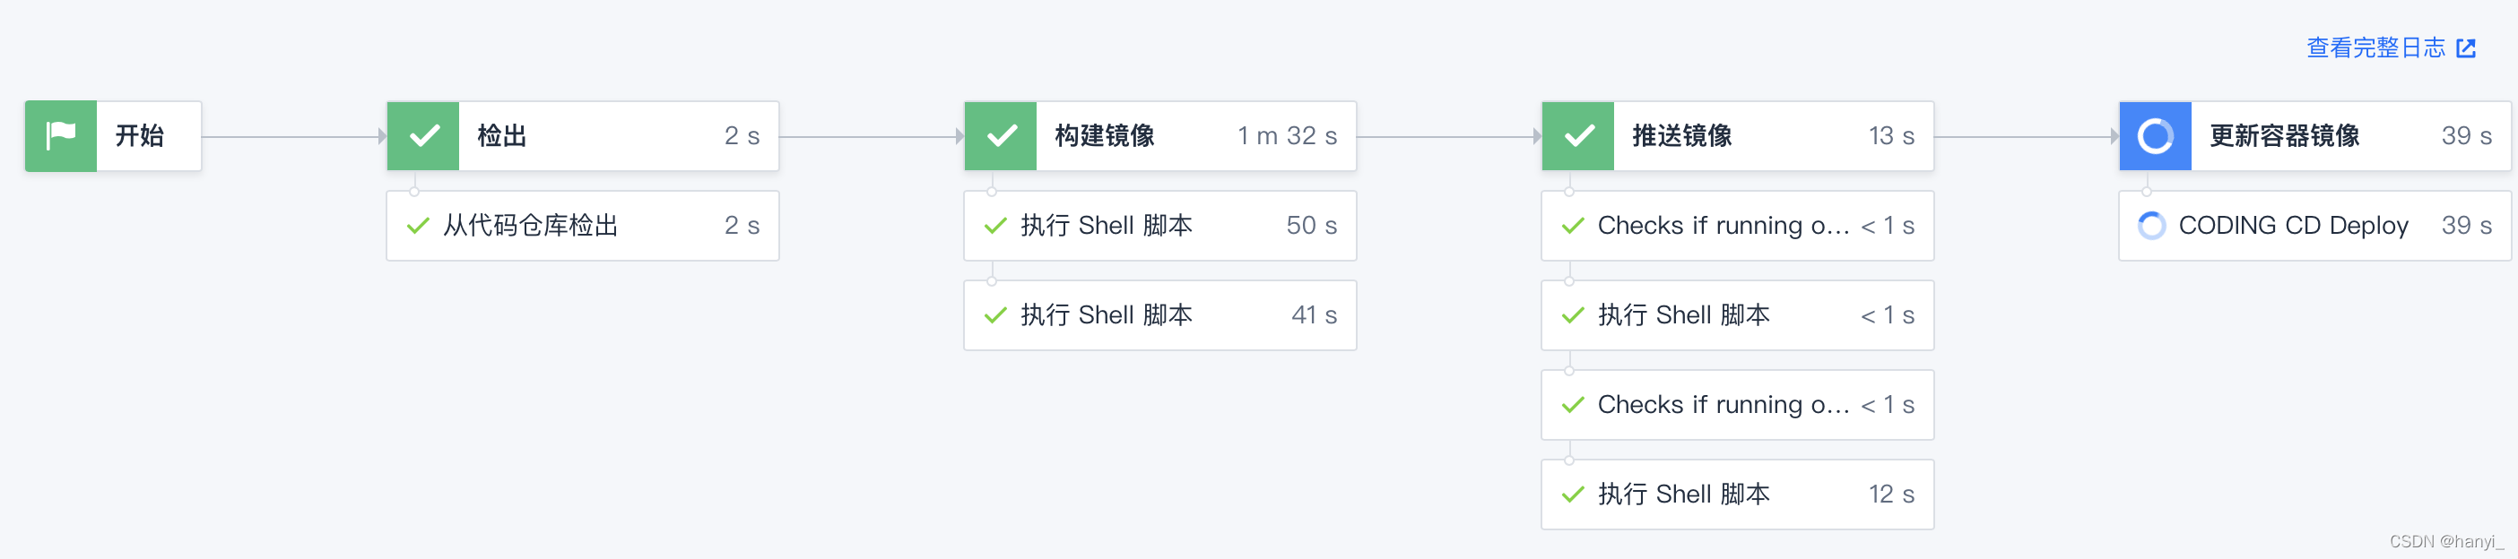Image resolution: width=2518 pixels, height=559 pixels.
Task: Click the 从代码仓库检出 sub-step card
Action: [x=582, y=225]
